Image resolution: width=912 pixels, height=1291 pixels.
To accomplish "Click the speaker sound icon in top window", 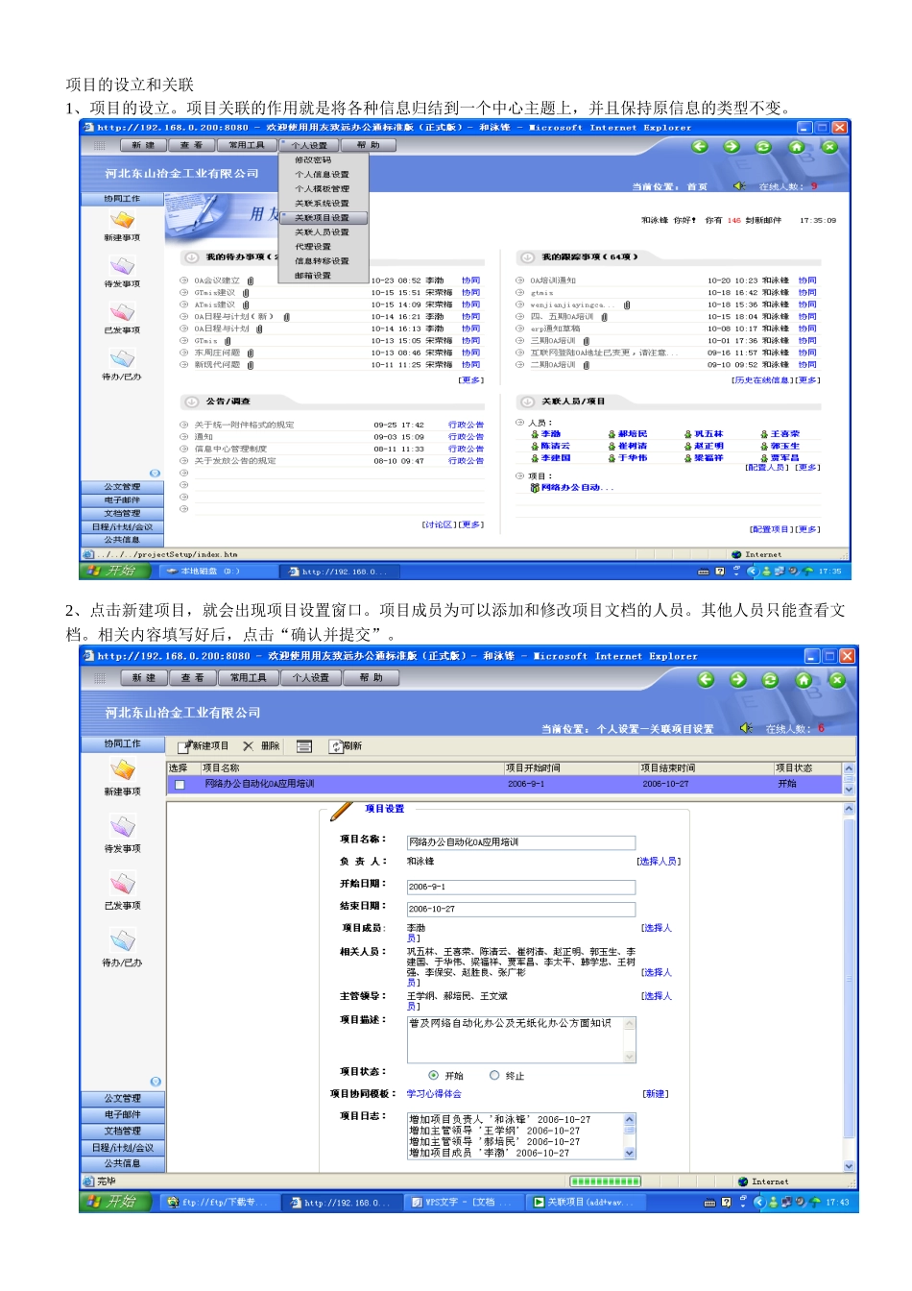I will coord(739,186).
